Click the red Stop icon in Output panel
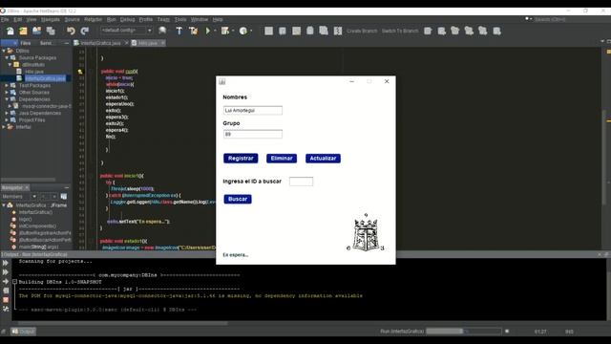The width and height of the screenshot is (611, 344). (x=6, y=300)
